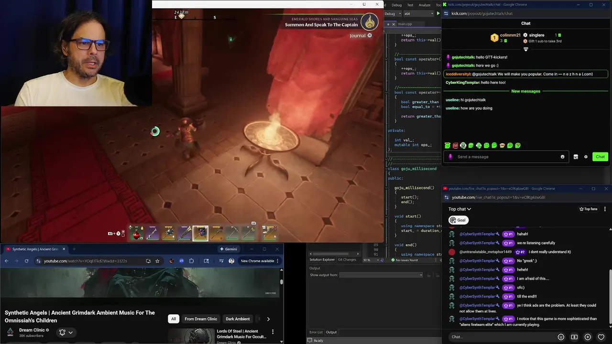This screenshot has height=344, width=612.
Task: Open the Chrome extensions puzzle icon
Action: (x=191, y=261)
